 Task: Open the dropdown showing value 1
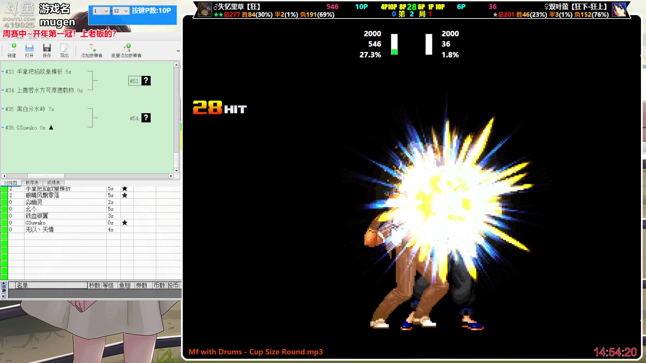(x=101, y=11)
